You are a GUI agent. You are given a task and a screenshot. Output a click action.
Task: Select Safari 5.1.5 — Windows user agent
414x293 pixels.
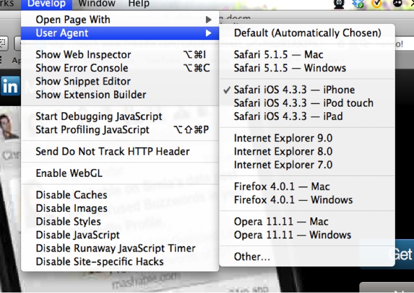[x=307, y=68]
